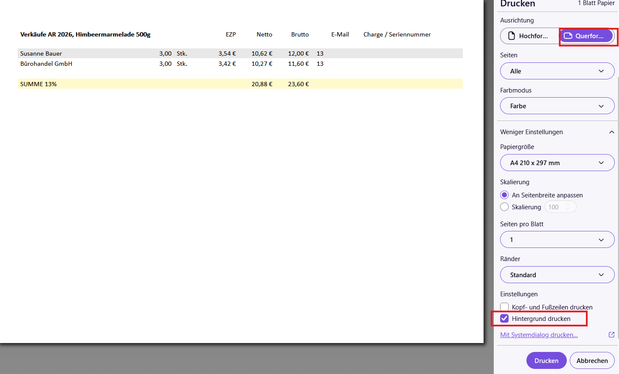This screenshot has width=619, height=374.
Task: Click the EZP column header in preview
Action: click(x=231, y=34)
